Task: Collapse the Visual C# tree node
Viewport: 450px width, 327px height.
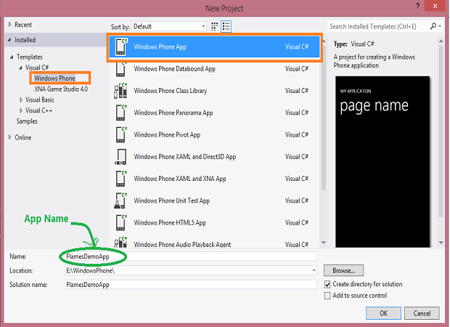Action: point(20,68)
